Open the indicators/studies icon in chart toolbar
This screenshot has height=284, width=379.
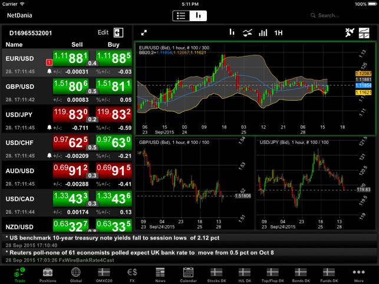248,32
